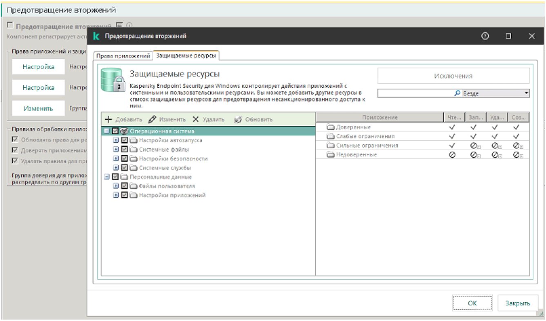Uncheck the Системные файлы checkbox

pyautogui.click(x=125, y=149)
